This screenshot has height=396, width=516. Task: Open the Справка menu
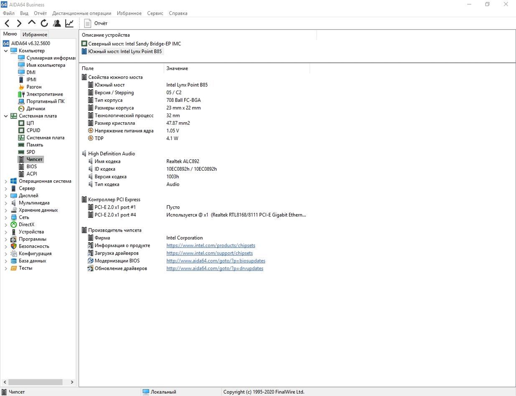(178, 13)
